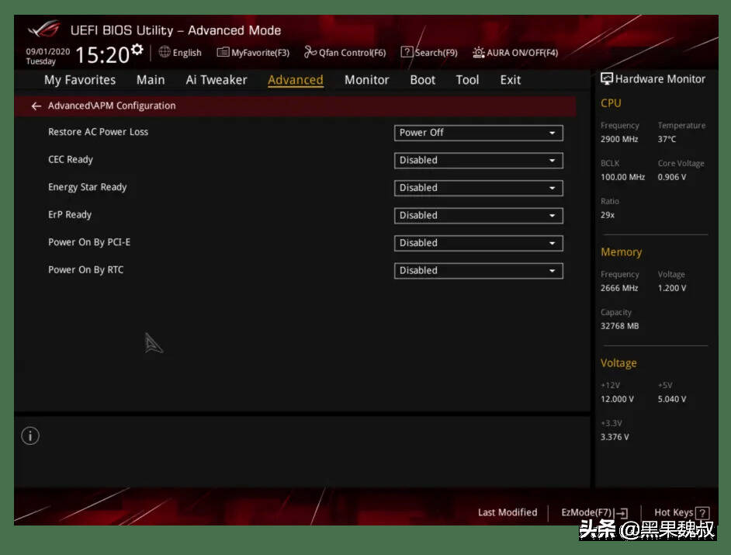Click the info circle icon
The width and height of the screenshot is (731, 555).
(30, 436)
